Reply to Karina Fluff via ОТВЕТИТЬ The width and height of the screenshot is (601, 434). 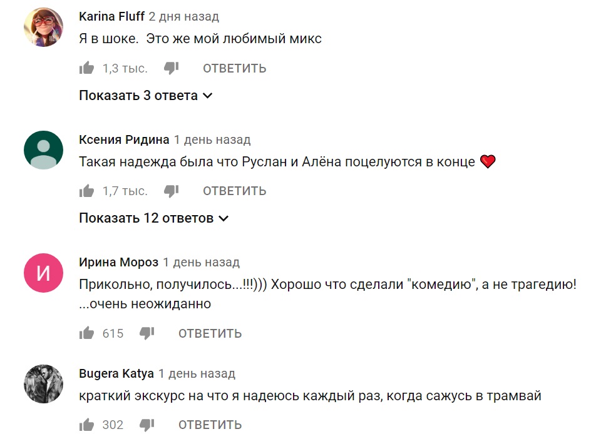tap(235, 68)
